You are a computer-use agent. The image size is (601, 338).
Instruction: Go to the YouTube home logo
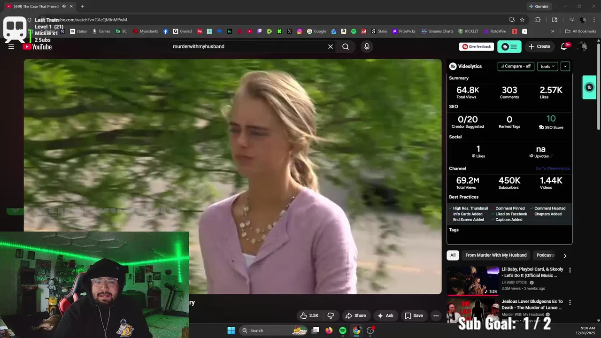coord(37,46)
